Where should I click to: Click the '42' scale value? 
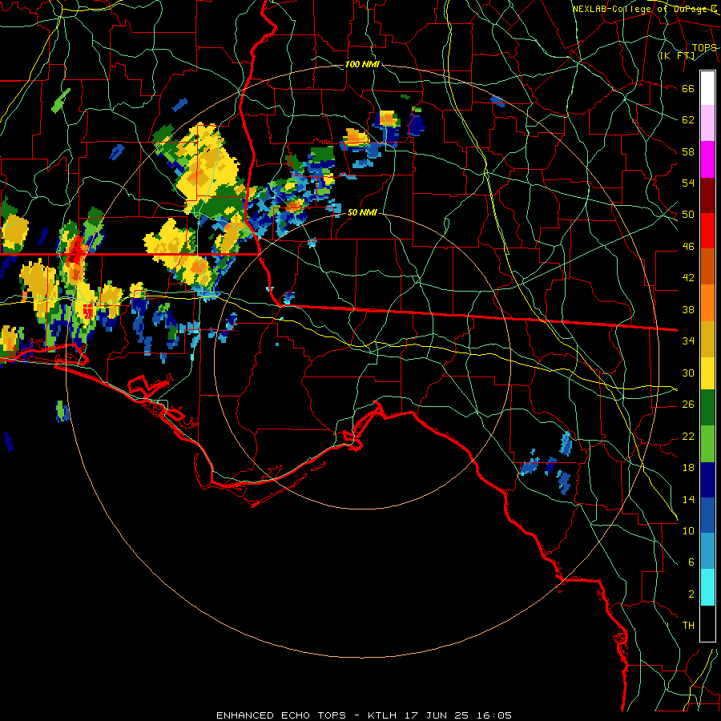(688, 278)
